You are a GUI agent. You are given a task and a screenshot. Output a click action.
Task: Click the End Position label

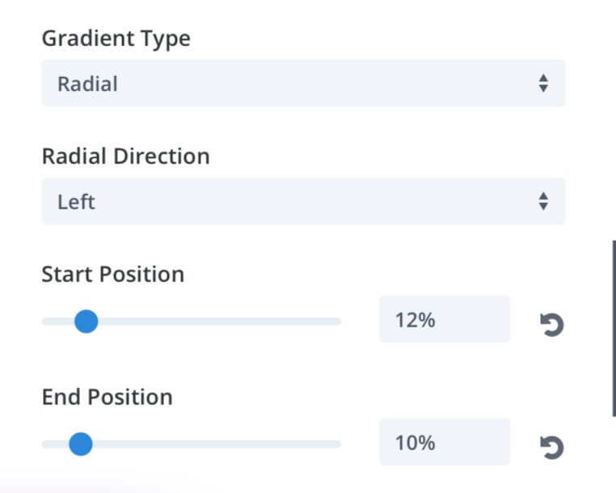(108, 397)
